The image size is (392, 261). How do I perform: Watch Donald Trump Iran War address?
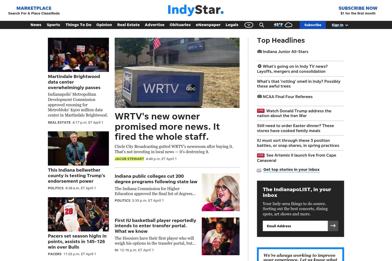pos(294,113)
